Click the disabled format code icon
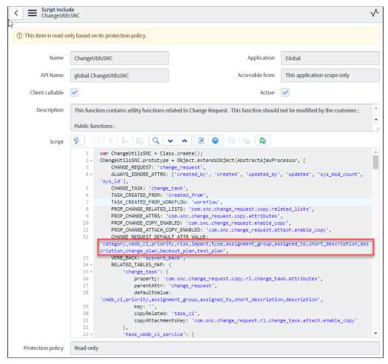 (125, 141)
